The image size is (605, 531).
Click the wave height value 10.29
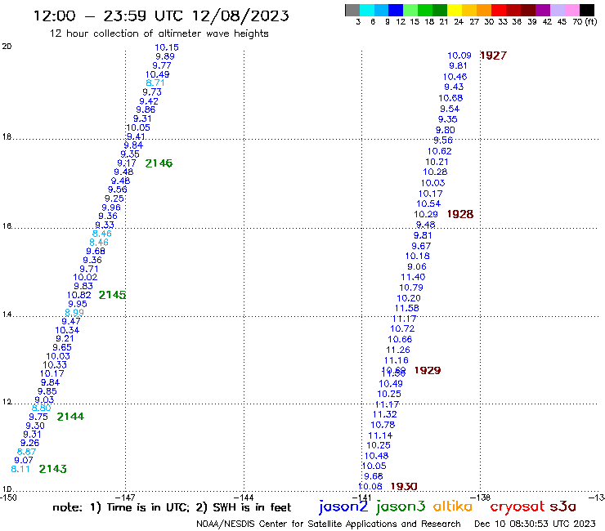click(x=426, y=214)
